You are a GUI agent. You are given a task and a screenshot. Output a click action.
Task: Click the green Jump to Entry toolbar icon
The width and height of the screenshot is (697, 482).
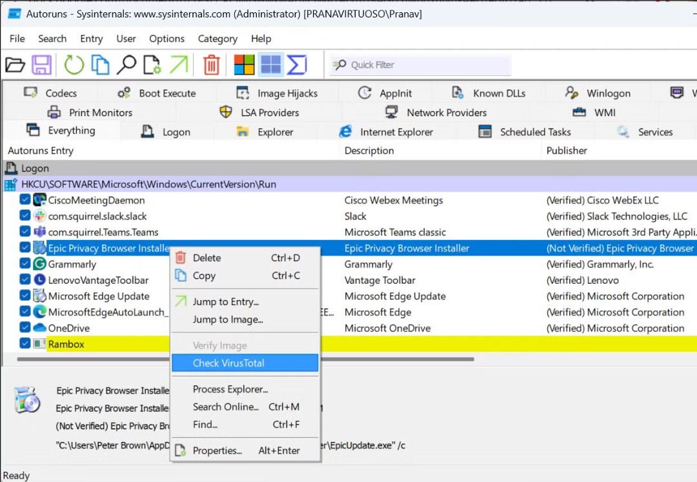(x=179, y=65)
